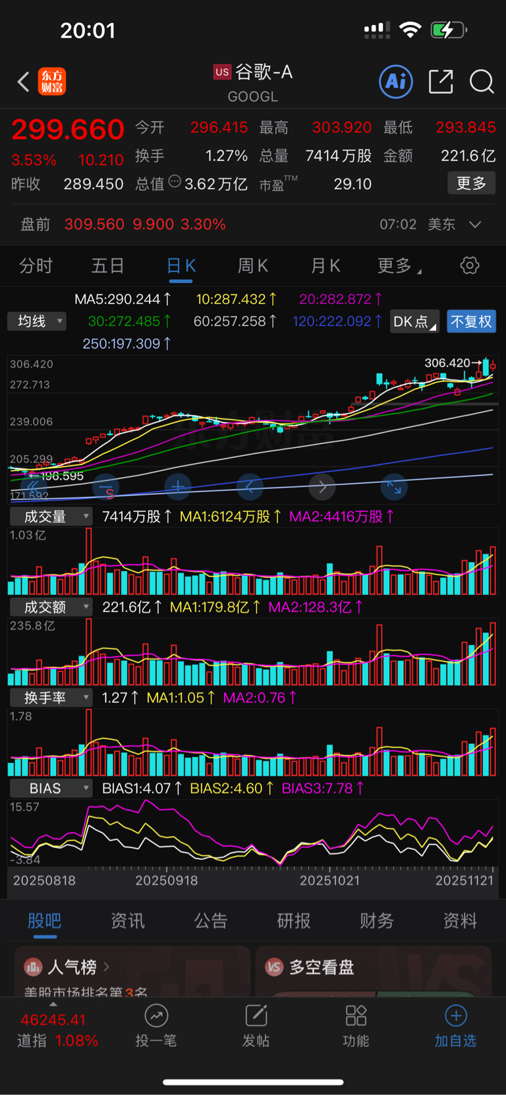Screen dimensions: 506x1095
Task: Tap the Wi-Fi status icon
Action: coord(410,30)
